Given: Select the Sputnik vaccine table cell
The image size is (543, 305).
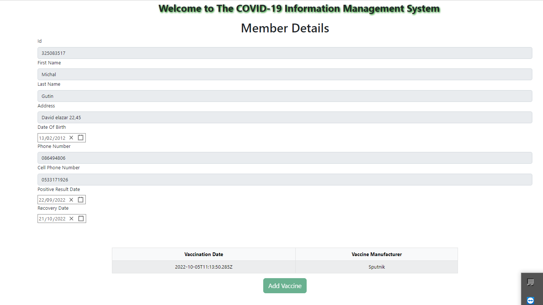Looking at the screenshot, I should pyautogui.click(x=376, y=267).
